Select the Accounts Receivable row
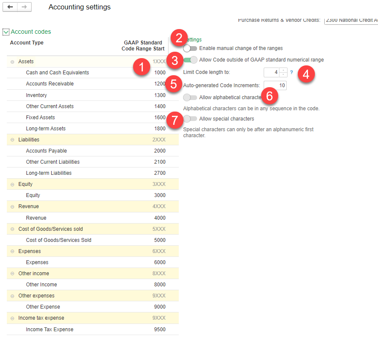Image resolution: width=378 pixels, height=359 pixels. [x=93, y=84]
